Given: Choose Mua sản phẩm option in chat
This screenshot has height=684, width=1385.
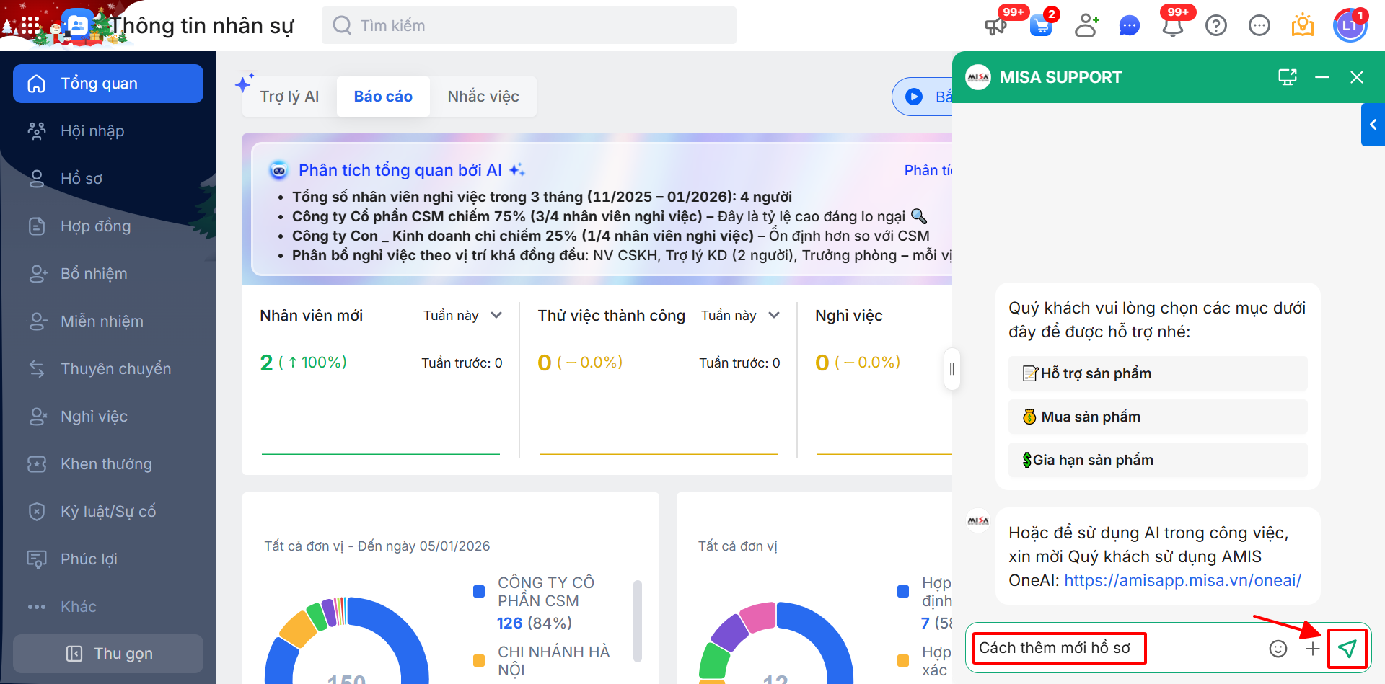Looking at the screenshot, I should point(1158,417).
